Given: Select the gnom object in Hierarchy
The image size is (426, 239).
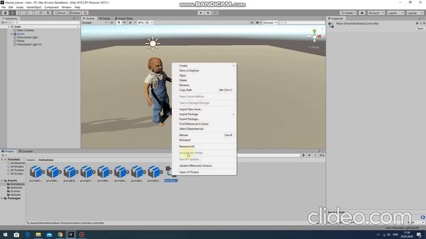Looking at the screenshot, I should [x=21, y=34].
